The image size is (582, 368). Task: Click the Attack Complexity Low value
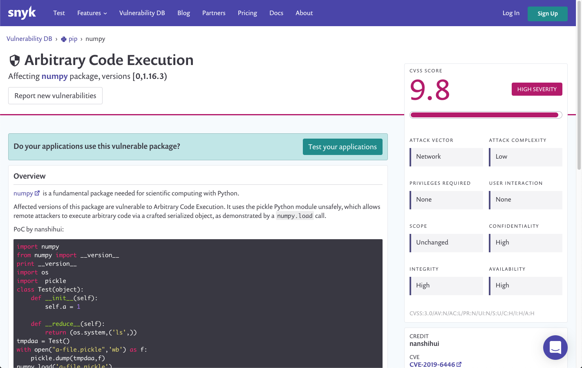(526, 157)
